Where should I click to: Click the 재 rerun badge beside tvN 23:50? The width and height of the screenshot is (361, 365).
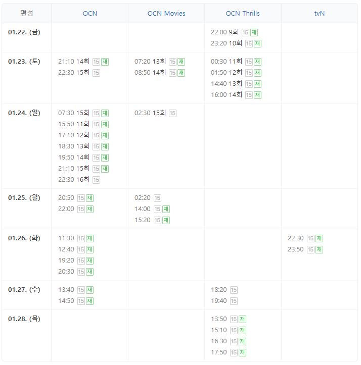pos(319,249)
